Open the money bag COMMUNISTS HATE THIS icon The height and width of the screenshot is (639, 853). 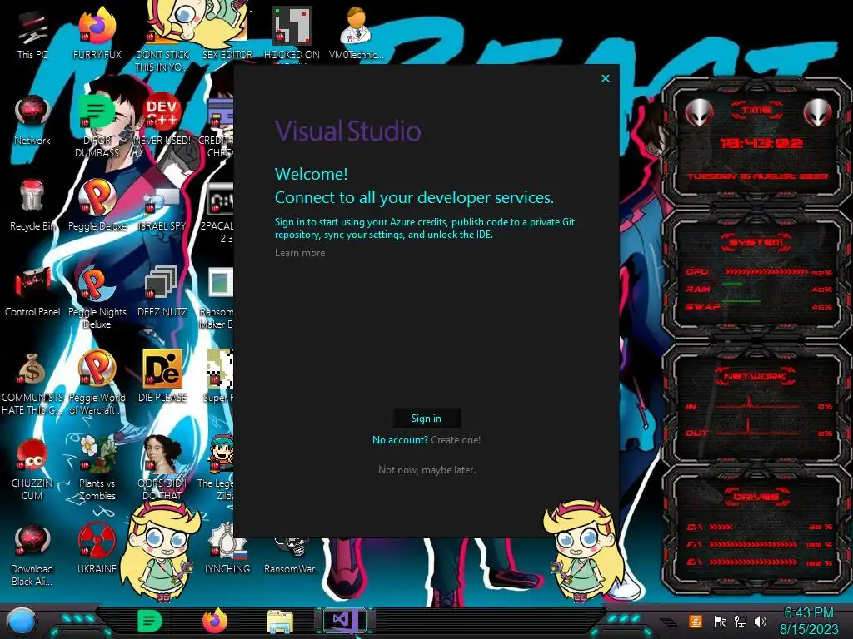point(32,383)
